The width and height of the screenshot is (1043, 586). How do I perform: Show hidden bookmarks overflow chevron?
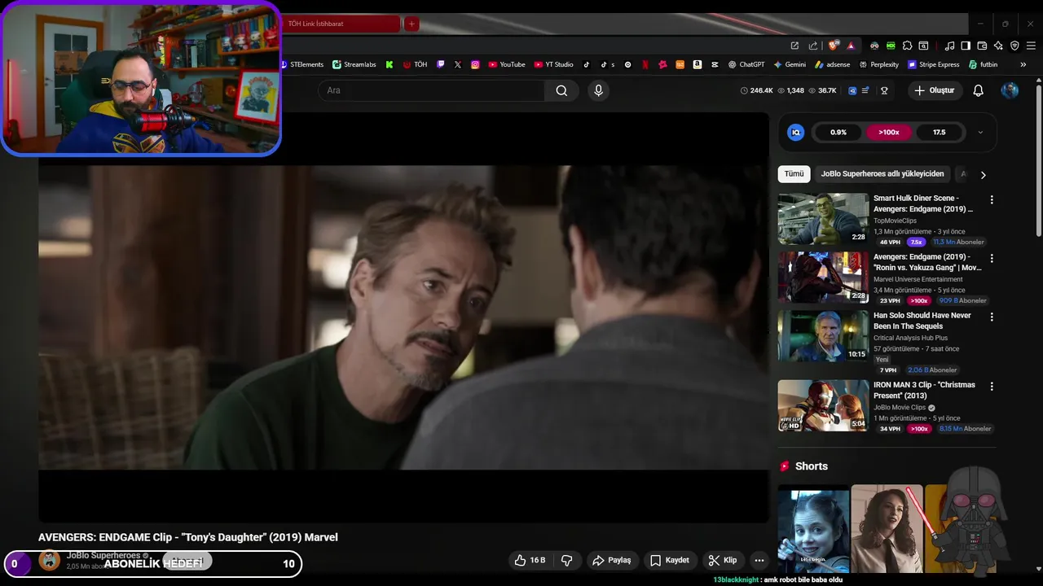click(1024, 64)
